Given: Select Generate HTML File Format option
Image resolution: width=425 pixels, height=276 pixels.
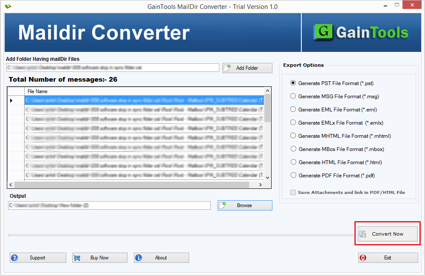Looking at the screenshot, I should [x=336, y=162].
